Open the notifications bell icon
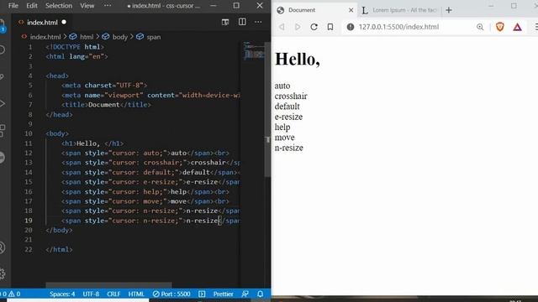Viewport: 538px width, 302px height. [x=260, y=294]
